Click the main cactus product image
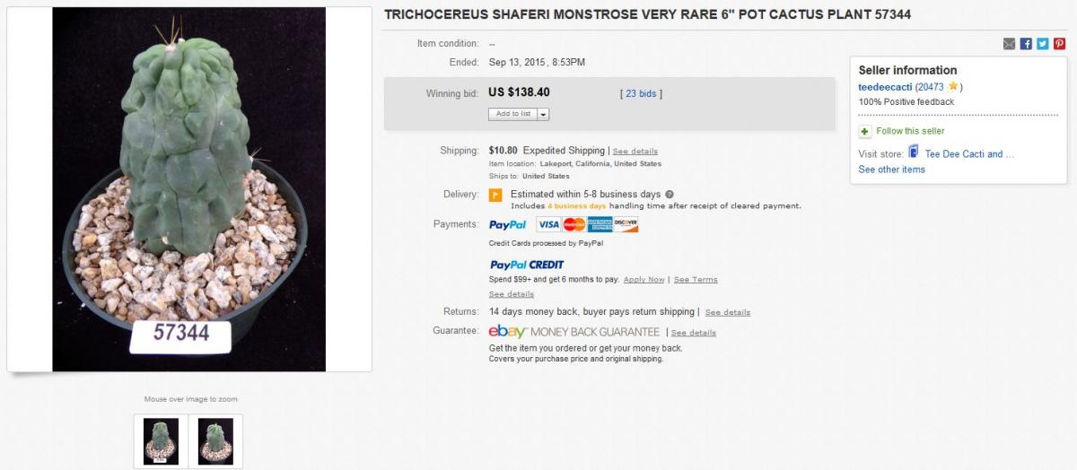This screenshot has height=470, width=1077. 188,189
